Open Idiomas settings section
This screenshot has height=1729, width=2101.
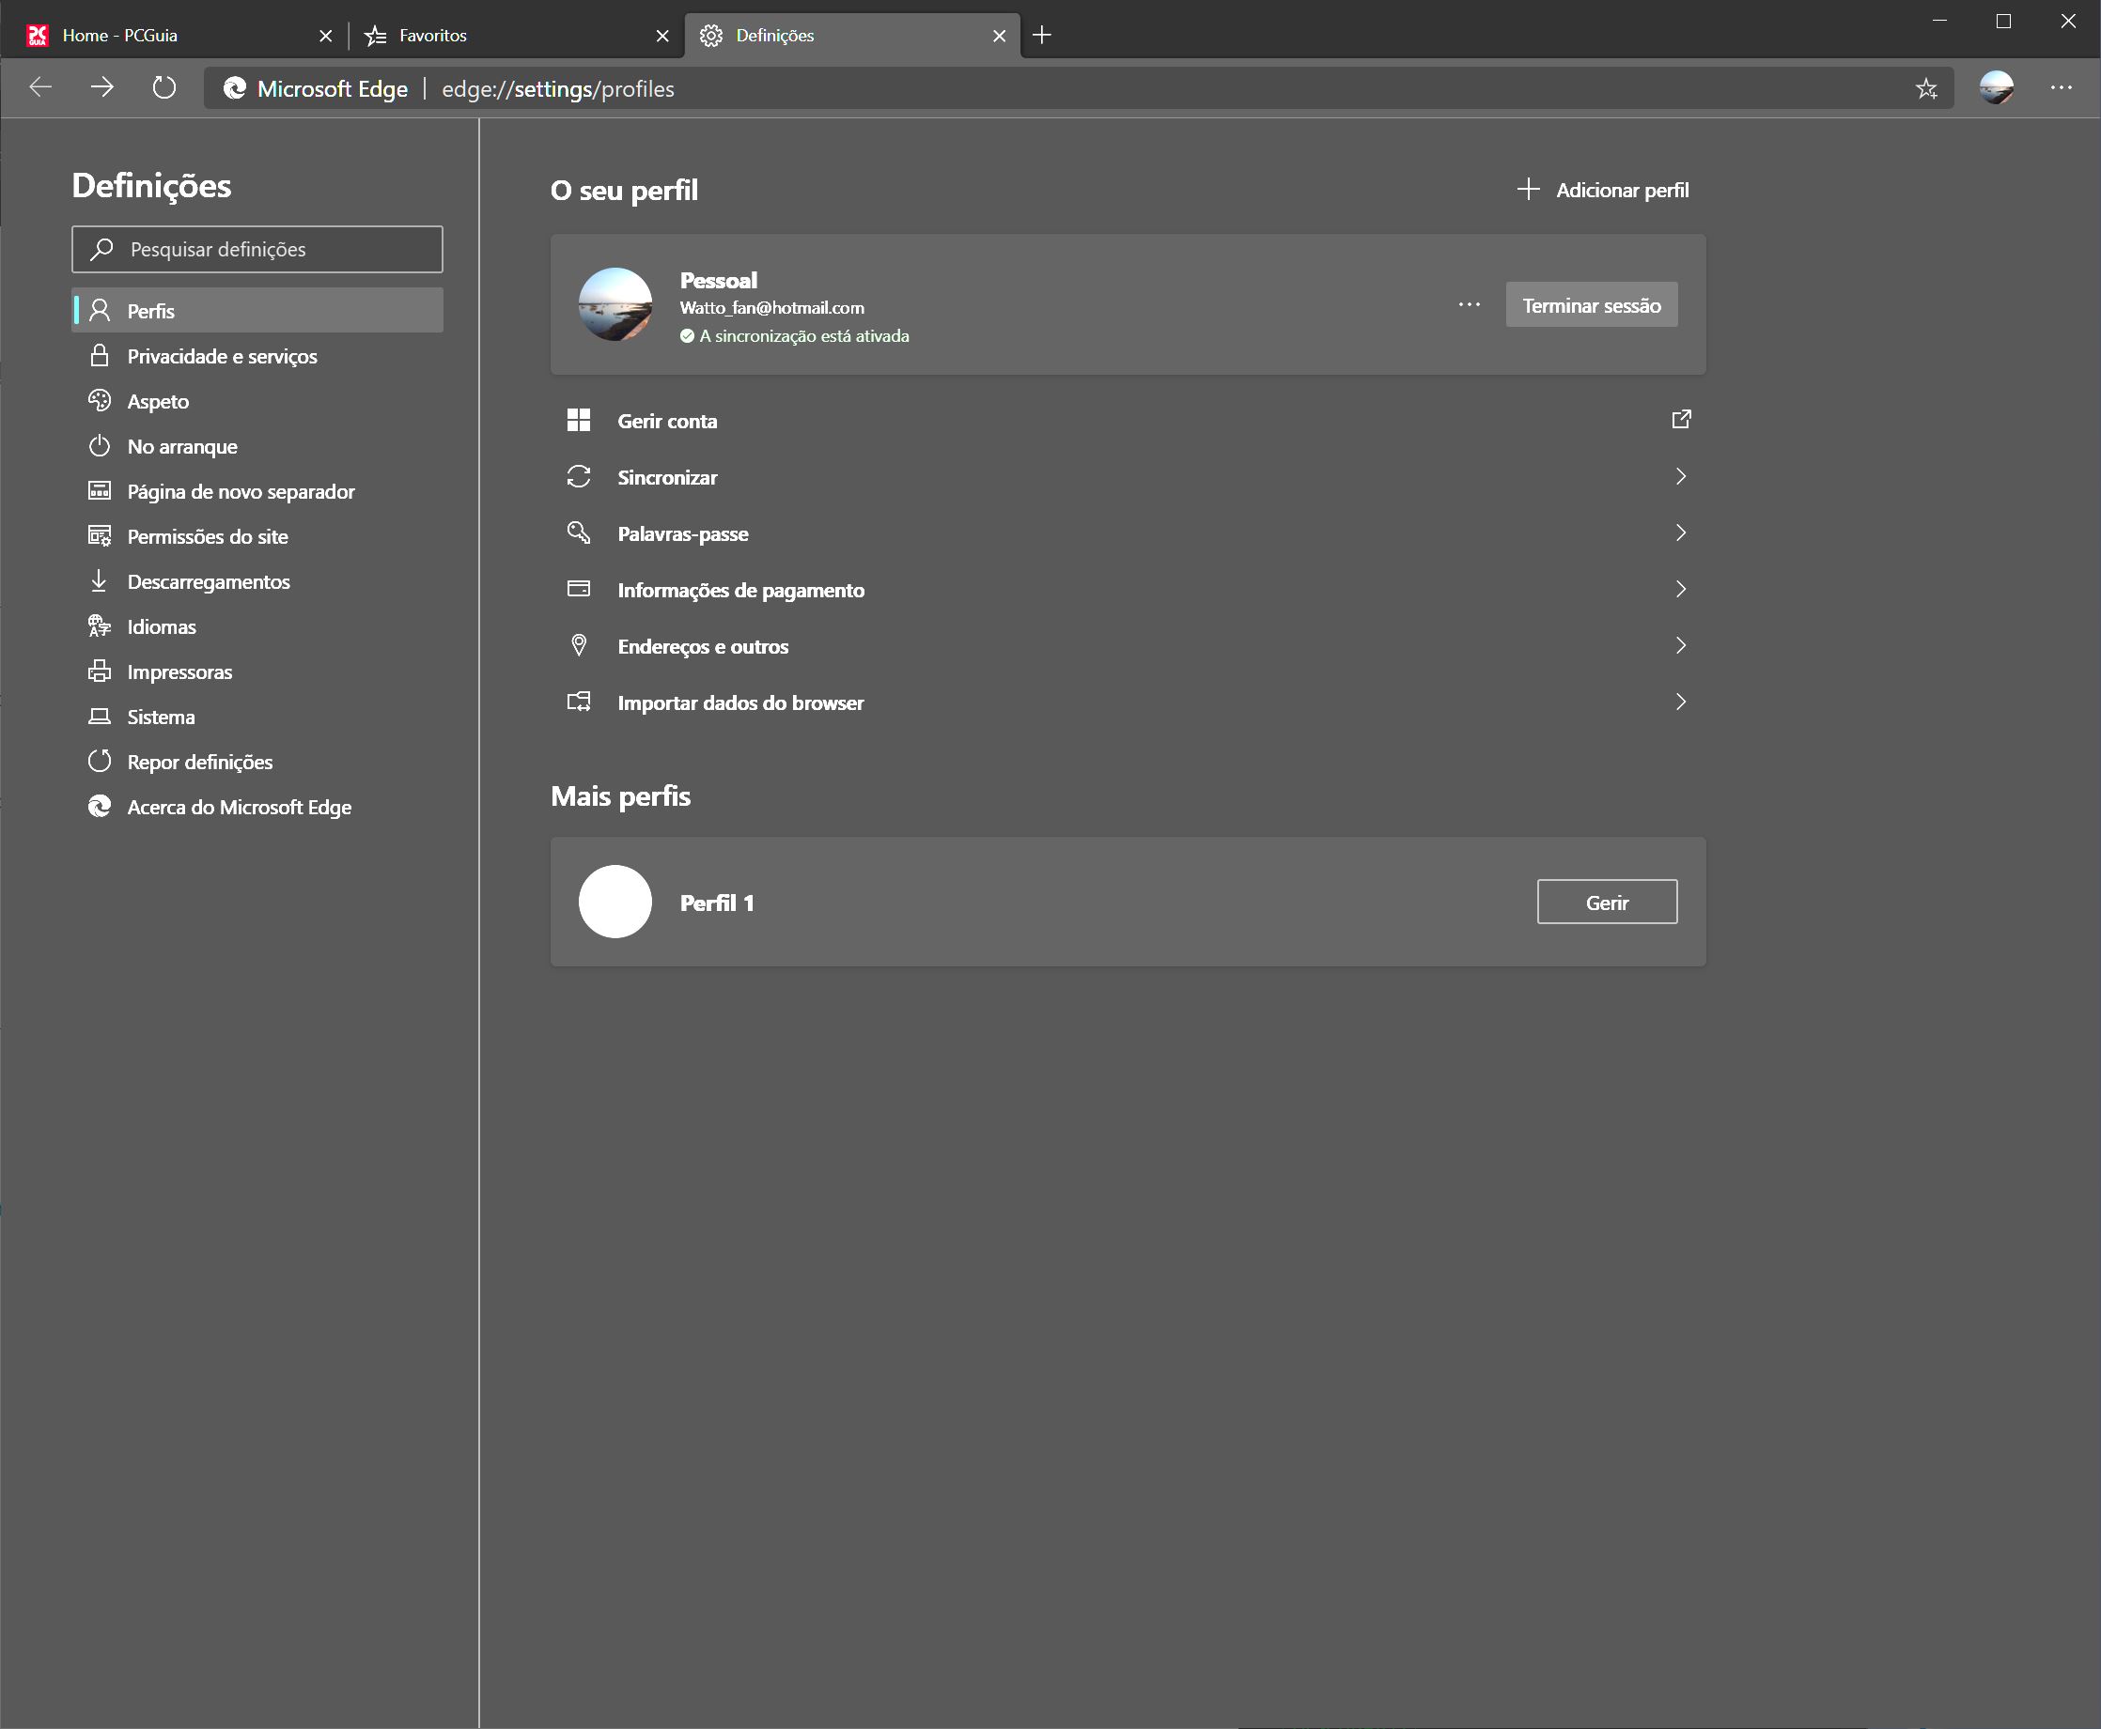coord(257,625)
